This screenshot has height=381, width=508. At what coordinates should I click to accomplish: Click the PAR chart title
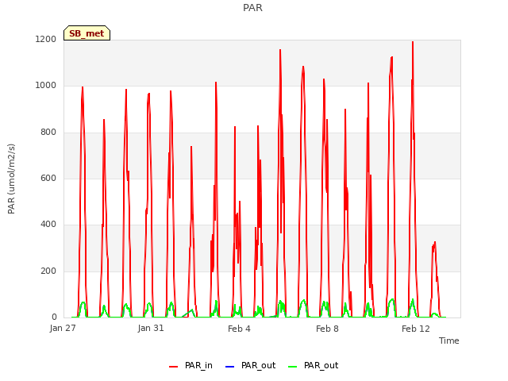[252, 8]
